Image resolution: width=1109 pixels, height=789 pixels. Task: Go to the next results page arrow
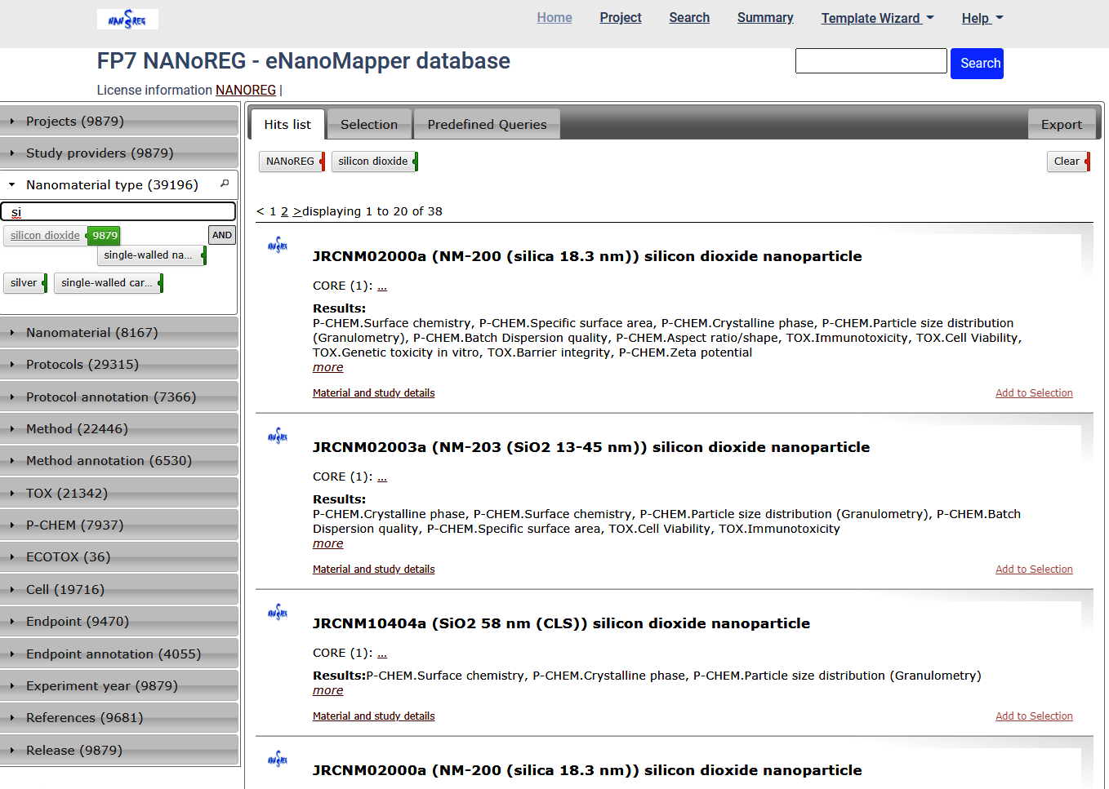[296, 211]
